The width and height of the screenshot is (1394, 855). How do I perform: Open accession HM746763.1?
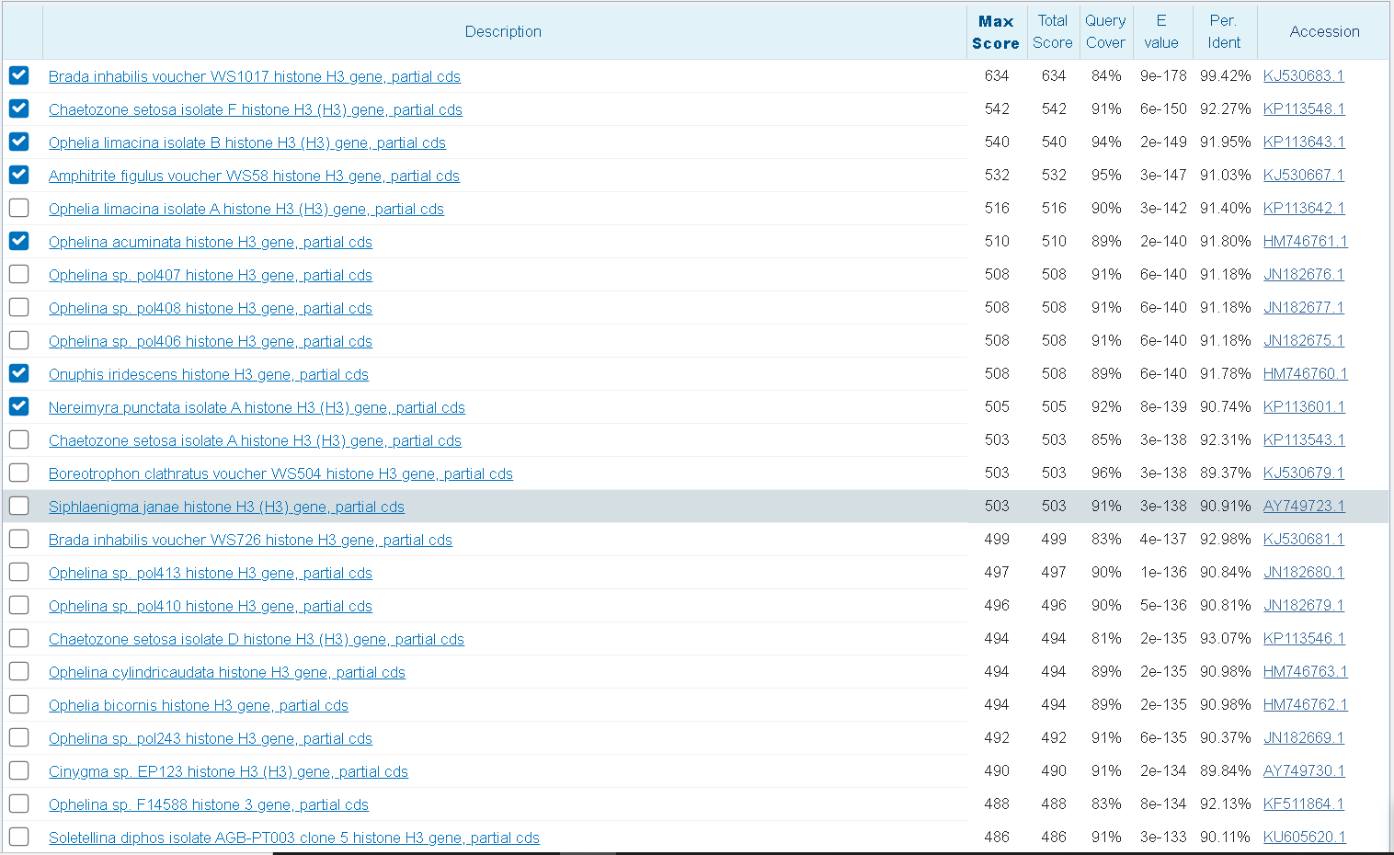[x=1306, y=671]
